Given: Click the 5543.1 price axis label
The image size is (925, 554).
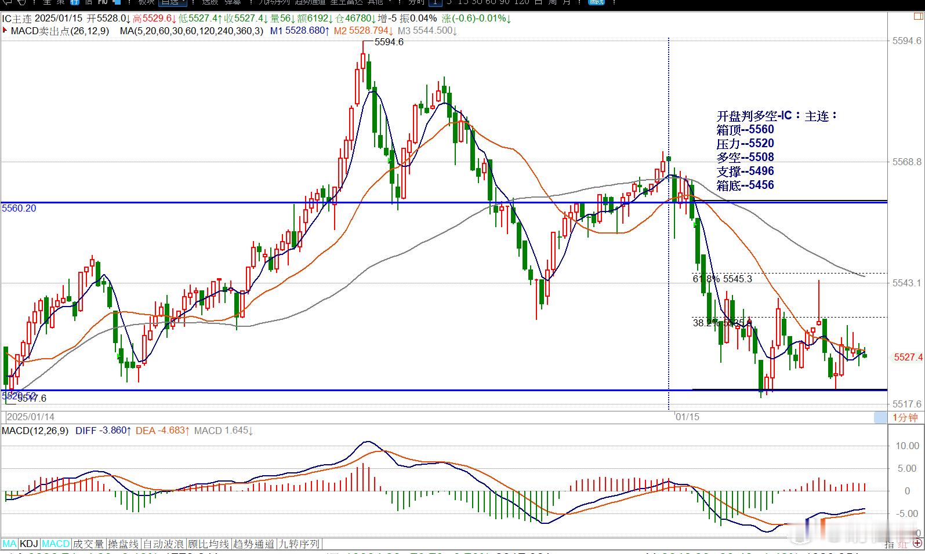Looking at the screenshot, I should click(908, 283).
